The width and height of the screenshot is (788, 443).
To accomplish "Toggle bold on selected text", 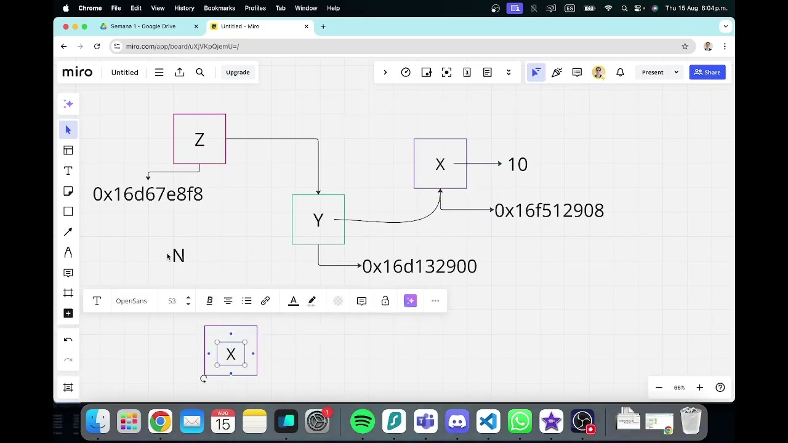I will [x=209, y=301].
